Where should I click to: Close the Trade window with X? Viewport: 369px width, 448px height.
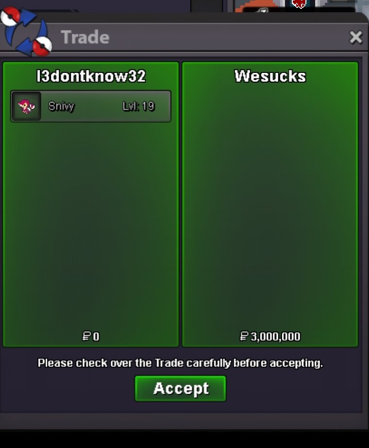point(355,37)
